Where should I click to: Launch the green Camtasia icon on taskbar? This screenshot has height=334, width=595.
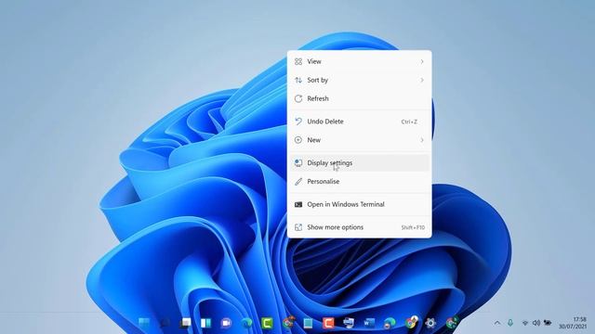coord(267,323)
